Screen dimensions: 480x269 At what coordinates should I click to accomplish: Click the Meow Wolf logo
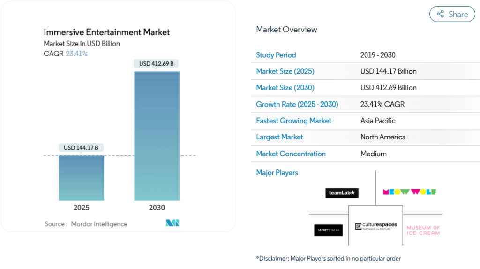pyautogui.click(x=409, y=192)
